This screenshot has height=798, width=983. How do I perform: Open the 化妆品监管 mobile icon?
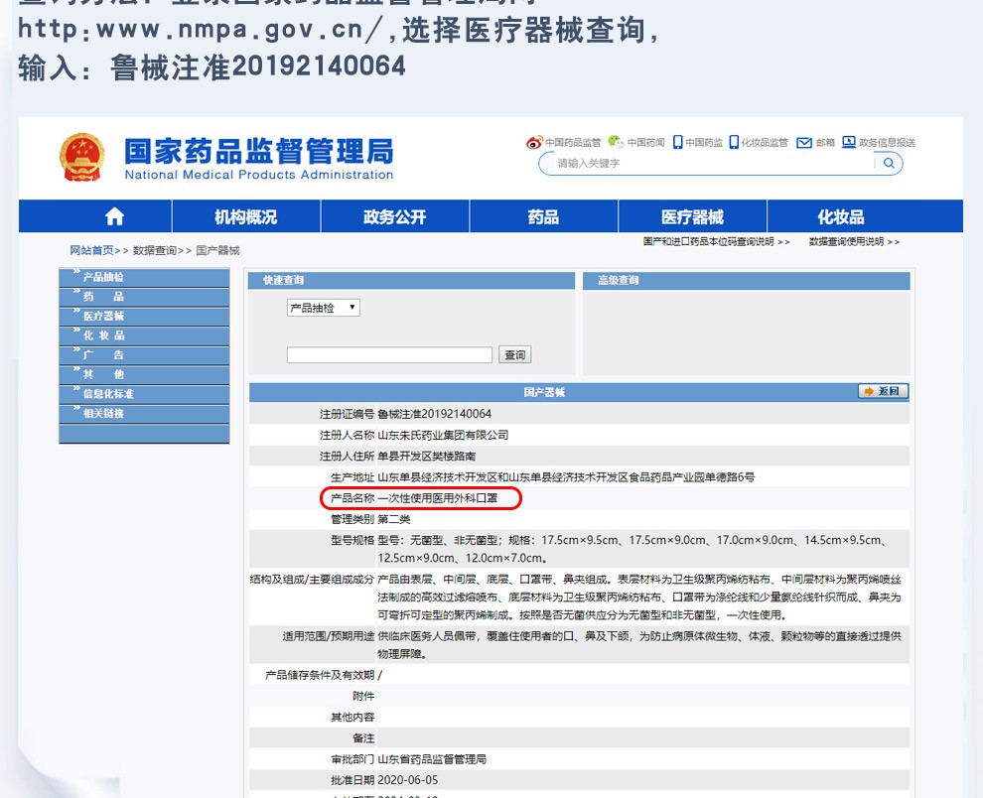point(734,142)
